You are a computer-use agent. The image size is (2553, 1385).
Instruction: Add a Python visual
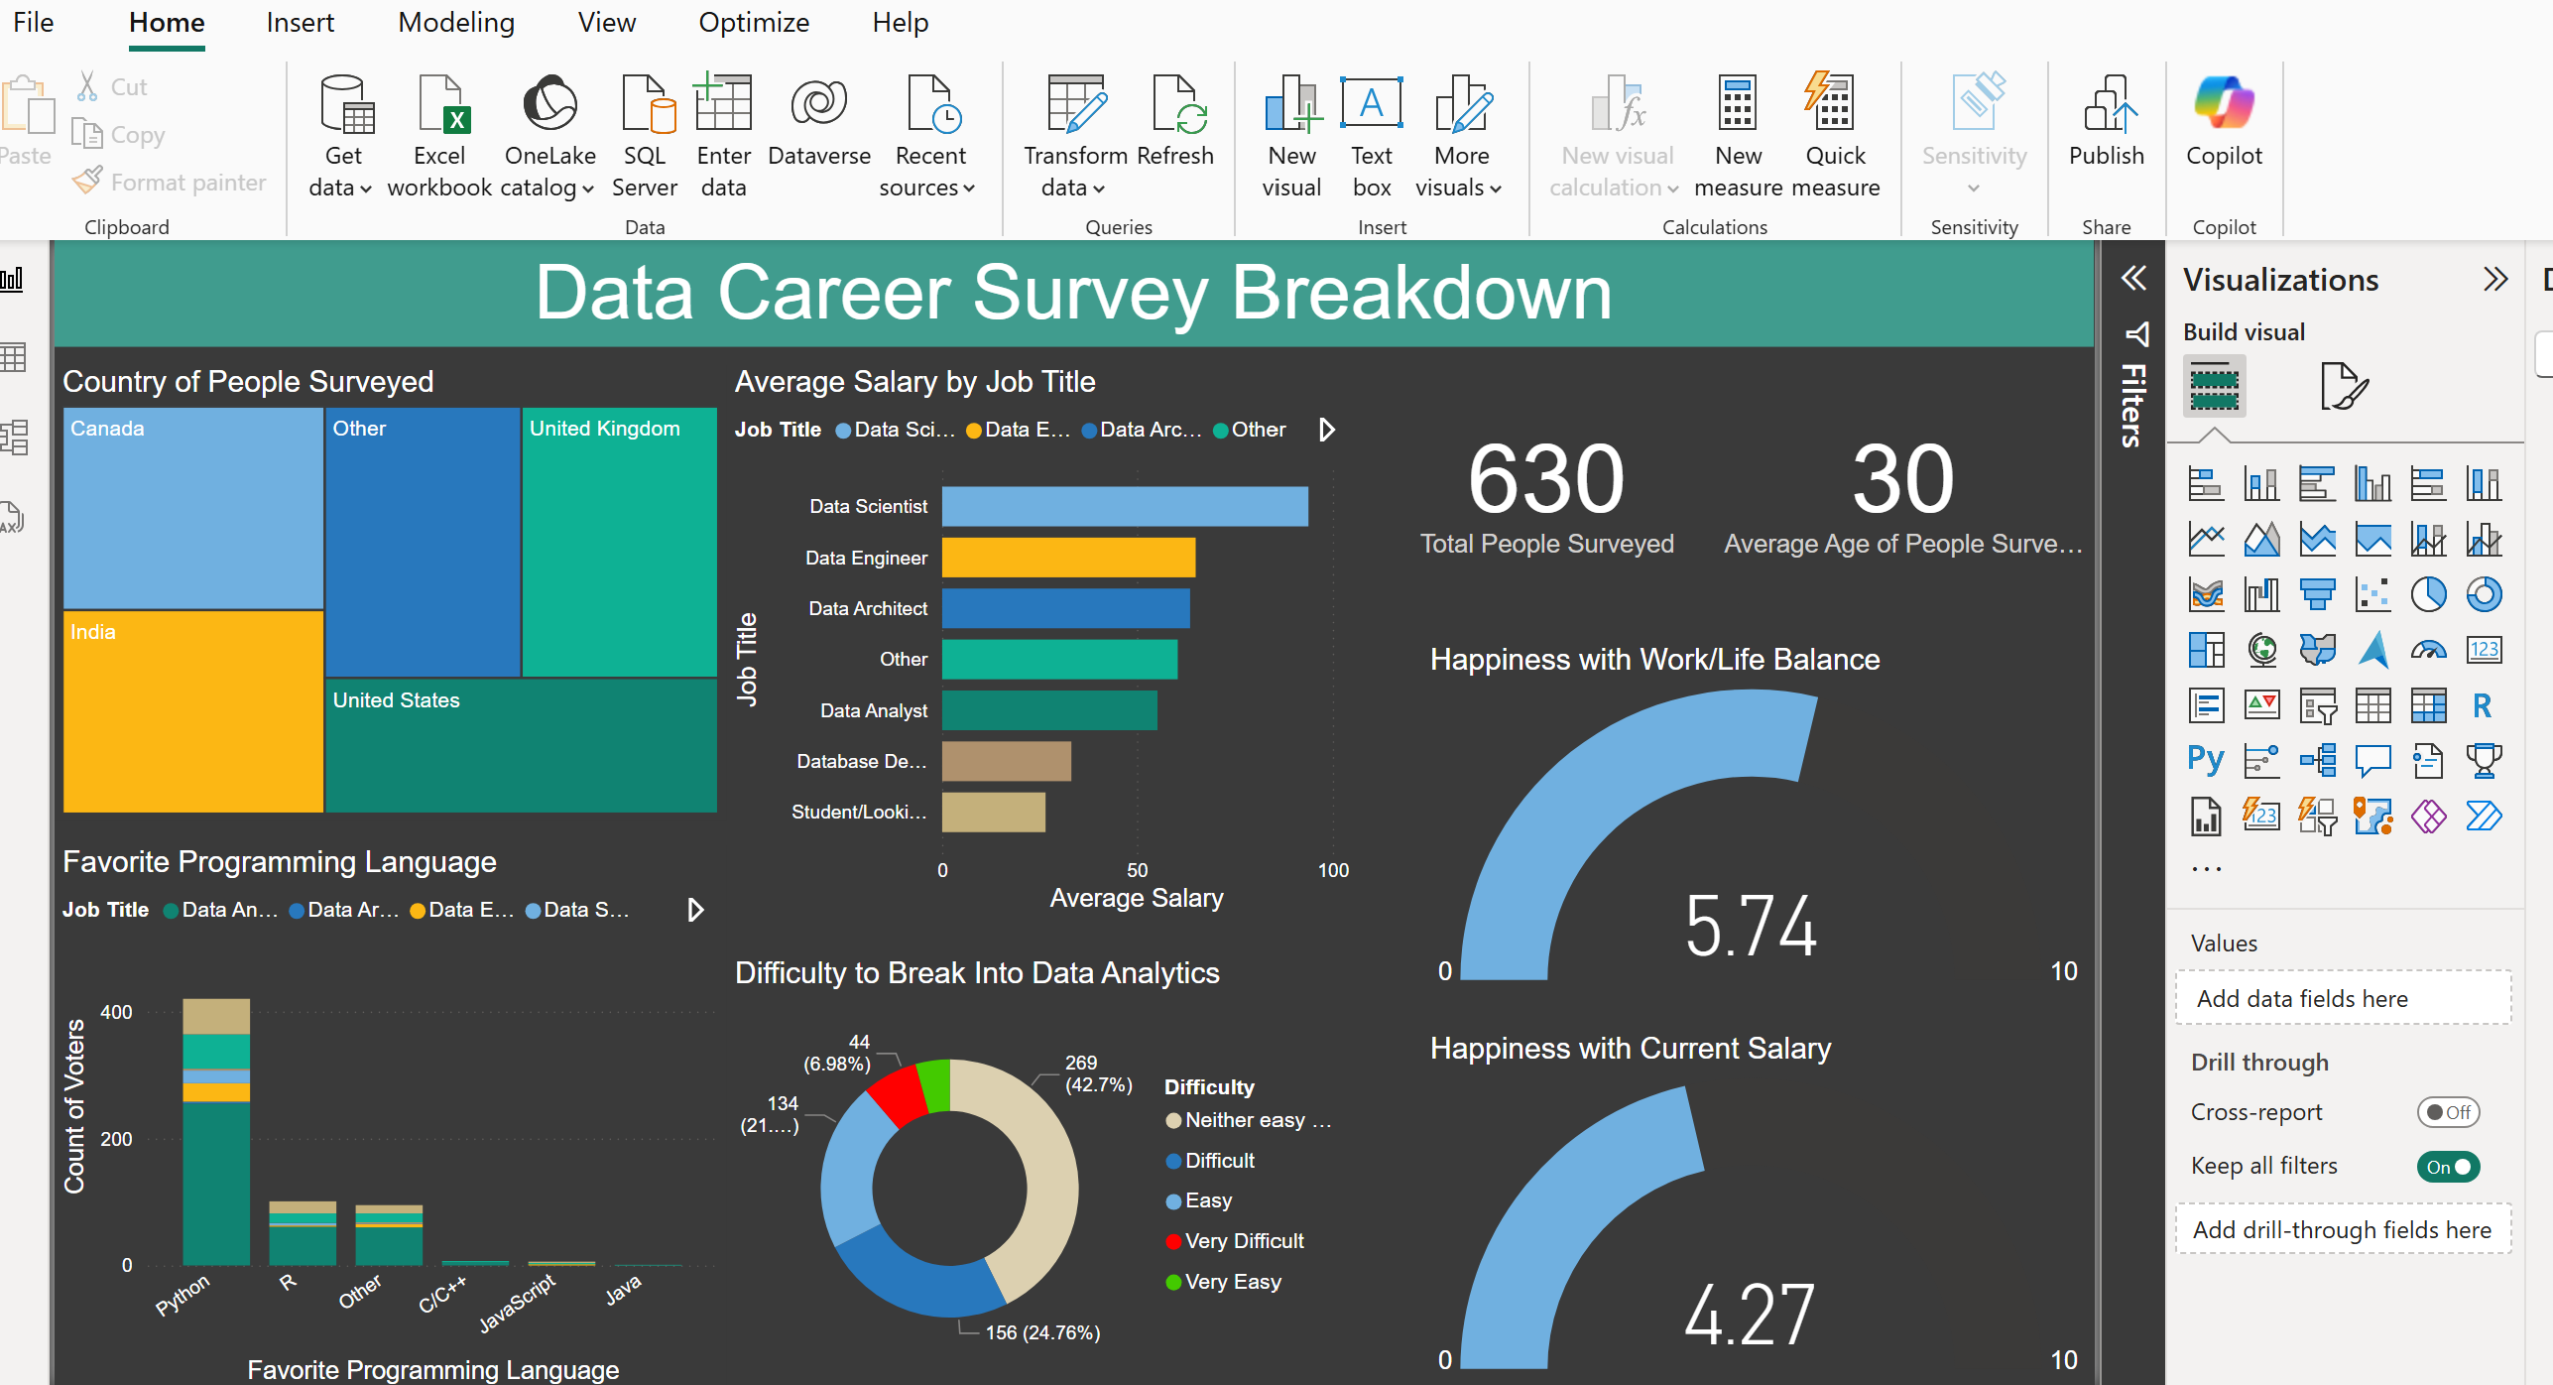coord(2206,760)
